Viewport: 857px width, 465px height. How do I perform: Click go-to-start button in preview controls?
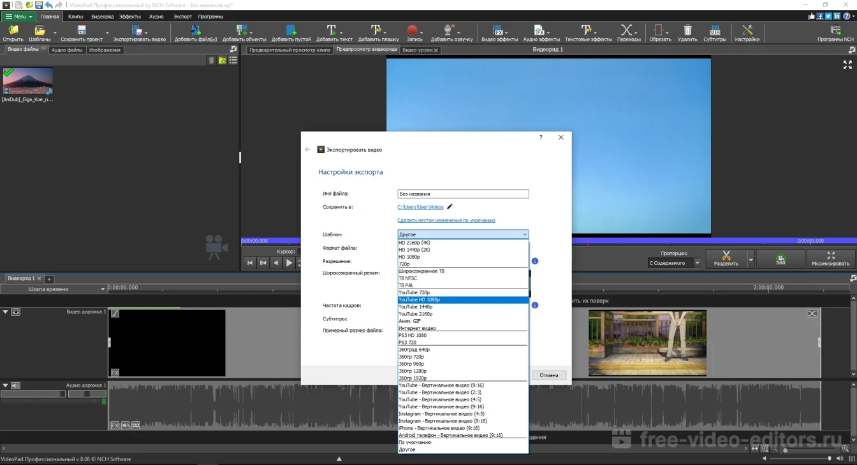(x=250, y=262)
